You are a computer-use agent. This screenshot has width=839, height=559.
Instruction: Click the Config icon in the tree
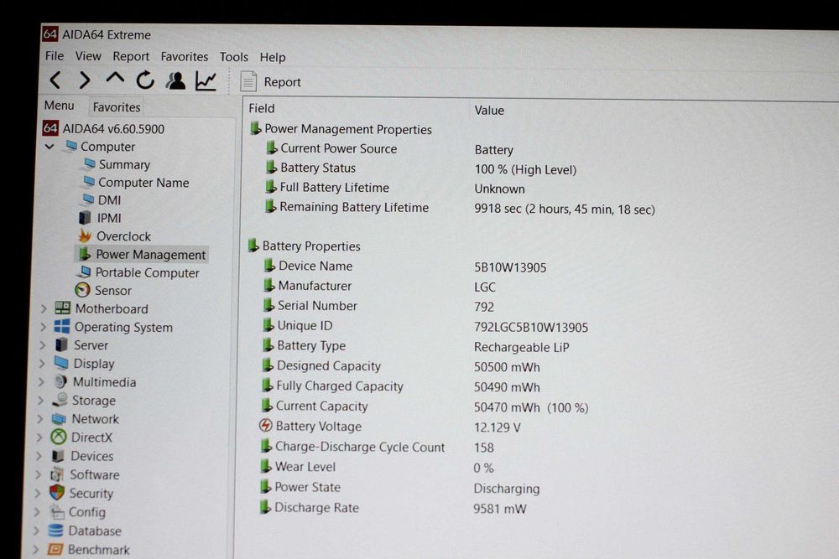(x=56, y=512)
